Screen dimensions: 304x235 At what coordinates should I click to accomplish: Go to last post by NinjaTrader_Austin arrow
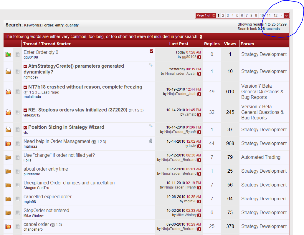(199, 74)
